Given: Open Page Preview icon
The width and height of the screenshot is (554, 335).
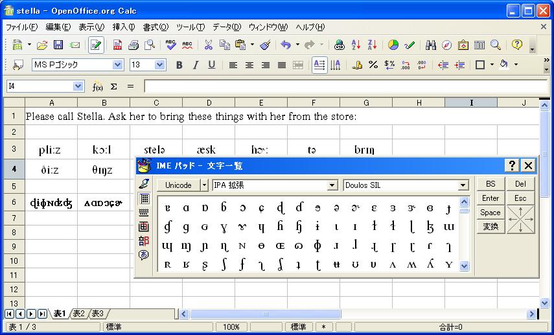Looking at the screenshot, I should pos(150,45).
